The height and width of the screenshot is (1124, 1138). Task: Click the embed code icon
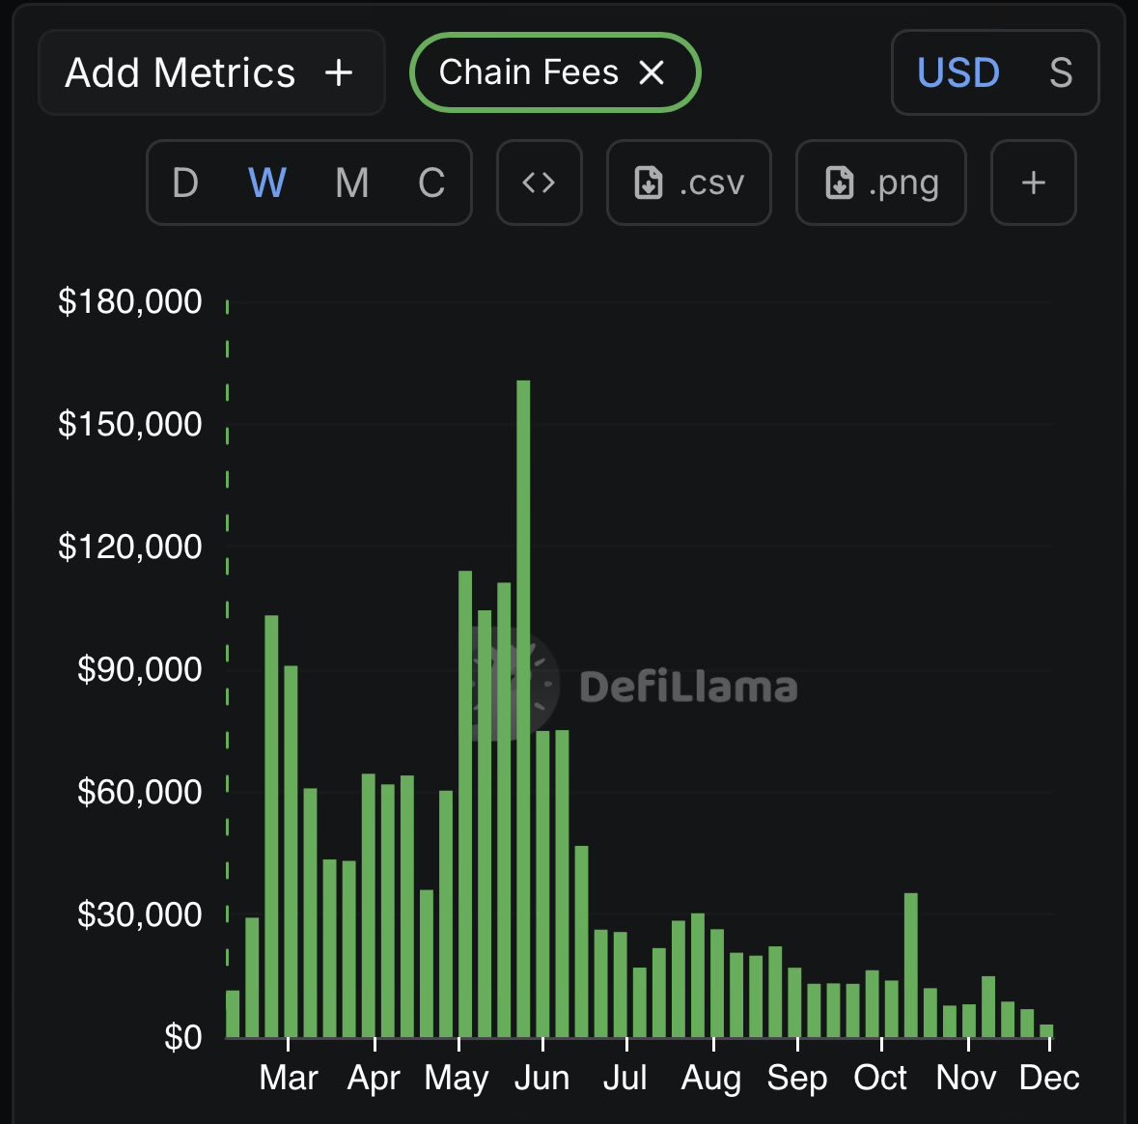(539, 183)
